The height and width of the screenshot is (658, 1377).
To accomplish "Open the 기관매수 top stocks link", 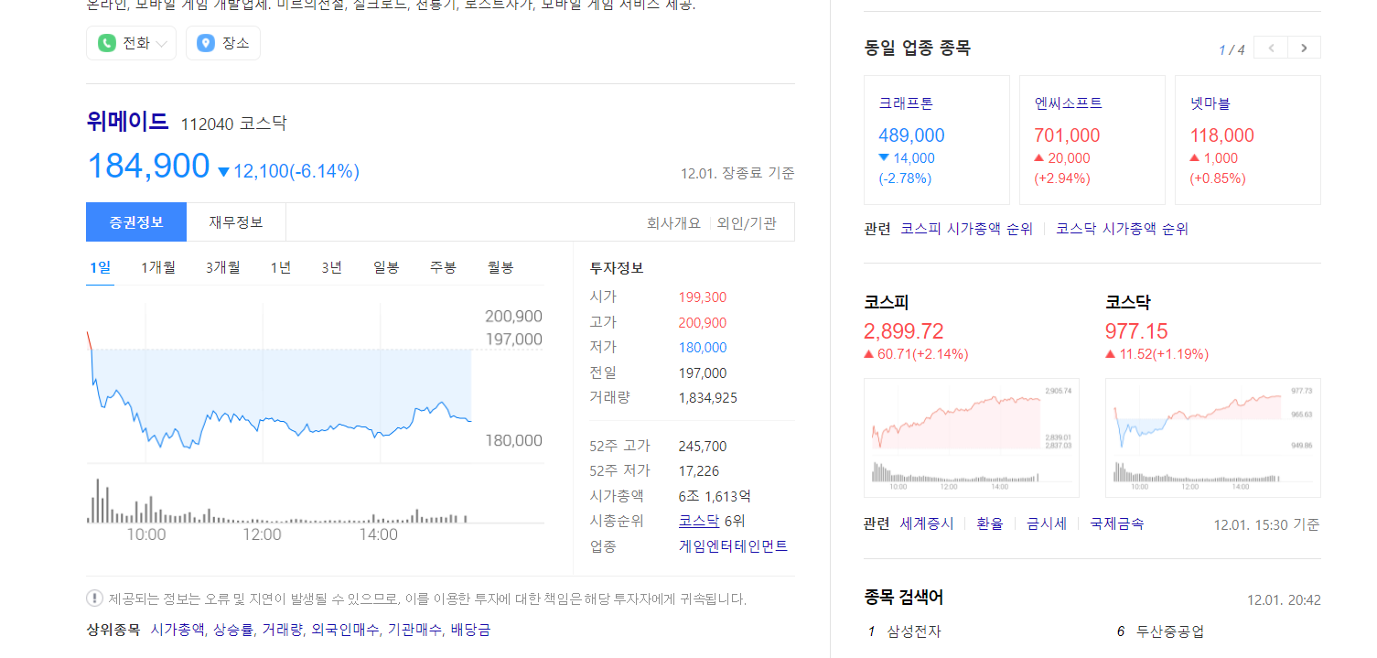I will [x=414, y=630].
